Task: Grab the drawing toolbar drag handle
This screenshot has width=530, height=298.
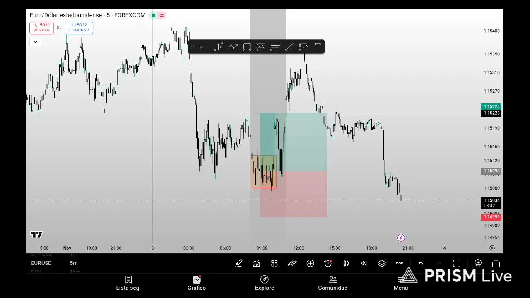Action: tap(193, 47)
